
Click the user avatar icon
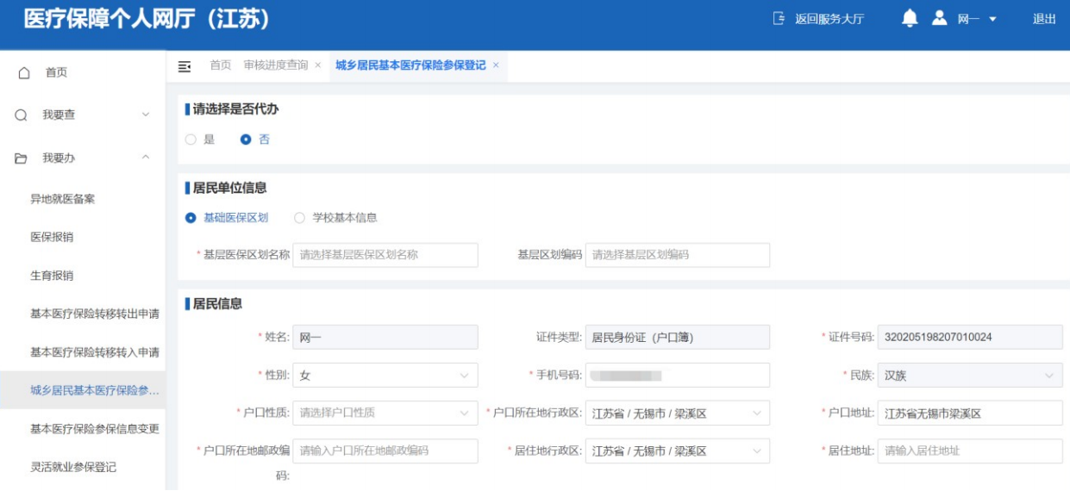(x=940, y=19)
